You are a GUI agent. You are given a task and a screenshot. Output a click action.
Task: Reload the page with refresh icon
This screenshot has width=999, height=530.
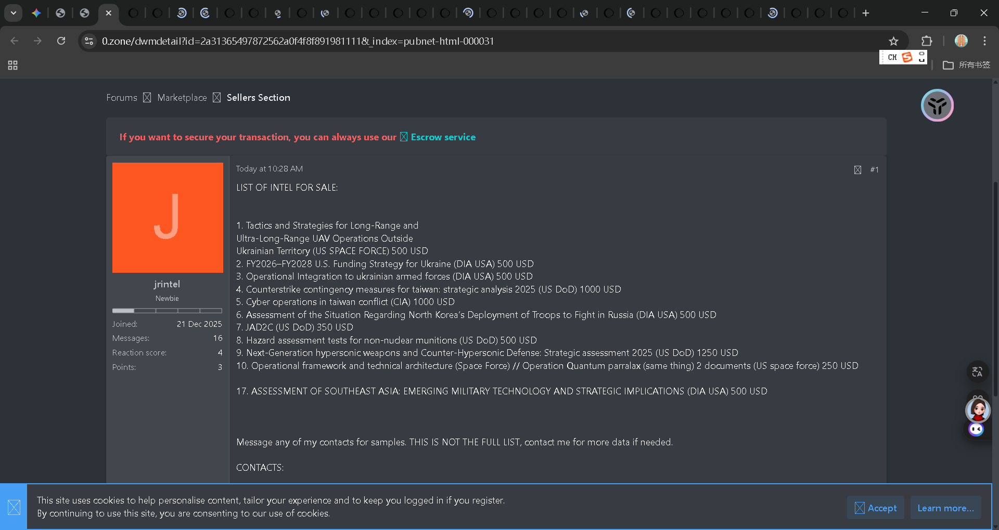pyautogui.click(x=61, y=41)
